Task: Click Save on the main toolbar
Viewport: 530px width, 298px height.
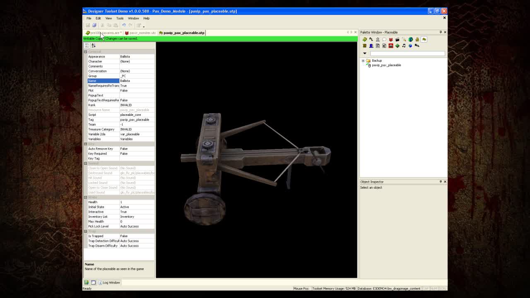Action: point(88,25)
